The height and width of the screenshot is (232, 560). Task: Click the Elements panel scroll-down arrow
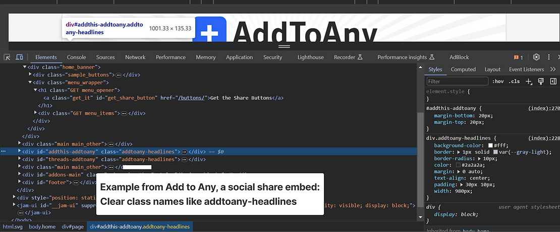(420, 217)
